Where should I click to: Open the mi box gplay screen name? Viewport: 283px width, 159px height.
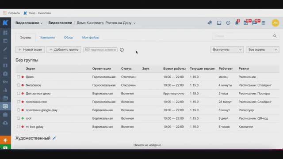(34, 127)
